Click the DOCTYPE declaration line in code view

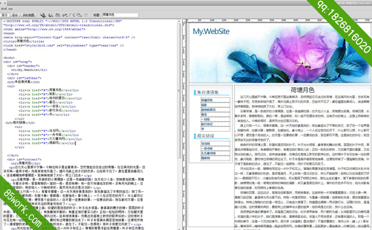pyautogui.click(x=62, y=21)
